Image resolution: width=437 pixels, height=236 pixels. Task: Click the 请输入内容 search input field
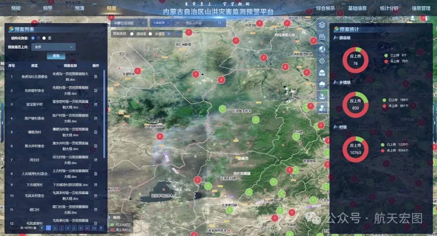click(199, 23)
